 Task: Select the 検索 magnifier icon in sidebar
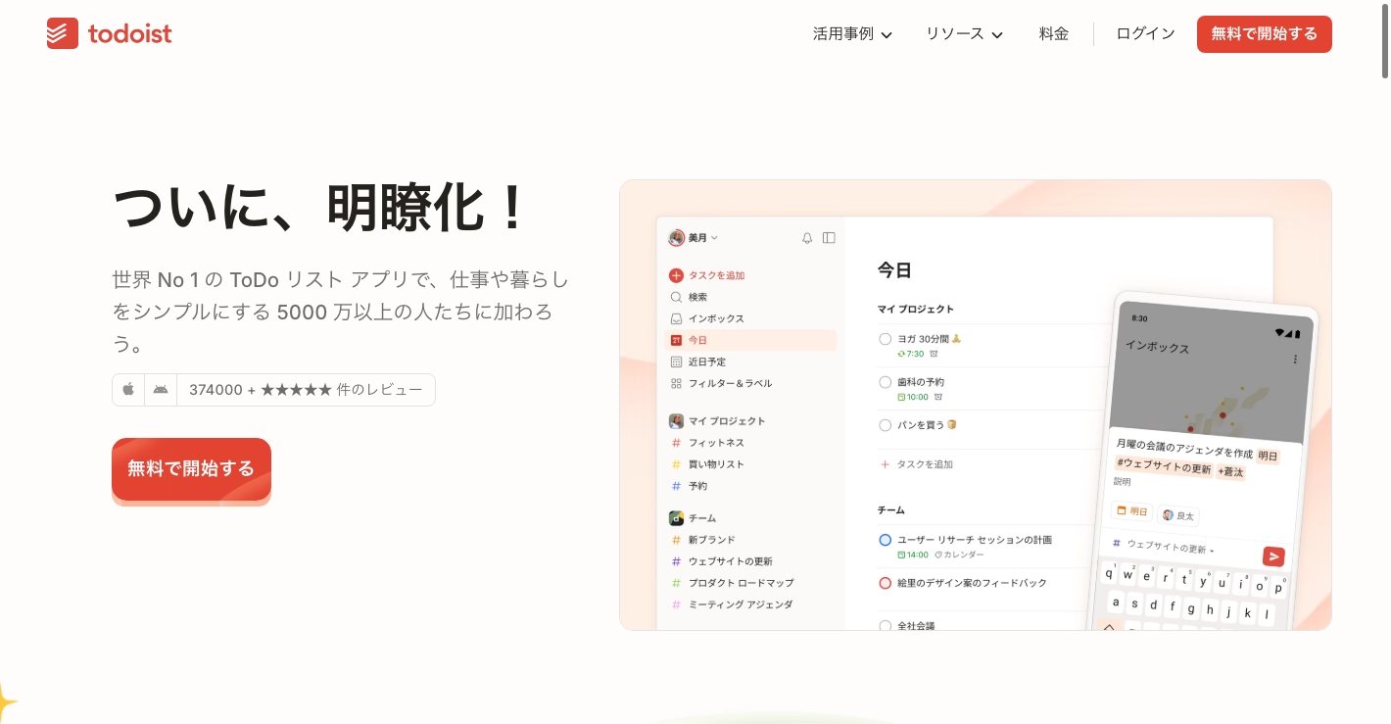click(677, 297)
